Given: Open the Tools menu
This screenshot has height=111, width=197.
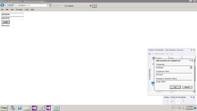Looking at the screenshot, I should pos(27,10).
